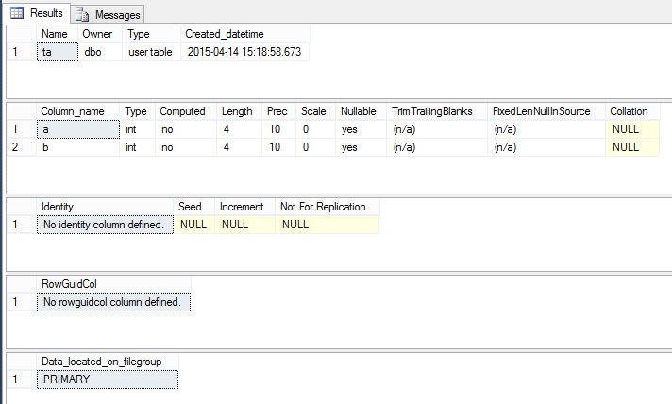This screenshot has height=404, width=672.
Task: Click the Identity column header
Action: [105, 207]
